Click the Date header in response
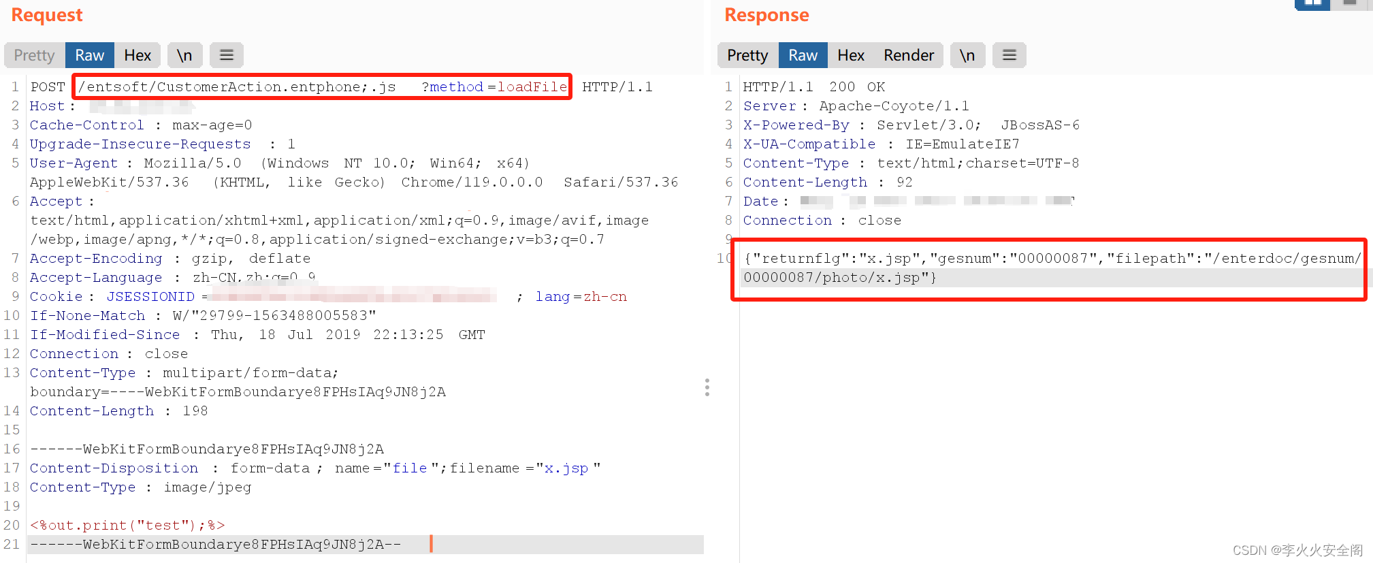Image resolution: width=1373 pixels, height=563 pixels. (909, 202)
